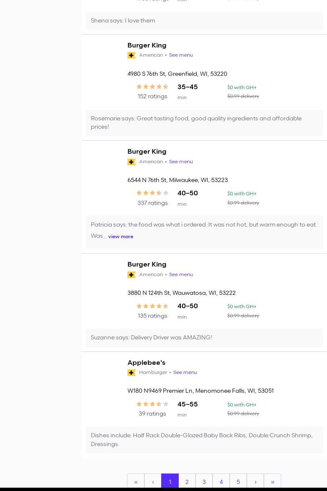Open page 2 of restaurant results
The height and width of the screenshot is (491, 327).
pos(187,482)
